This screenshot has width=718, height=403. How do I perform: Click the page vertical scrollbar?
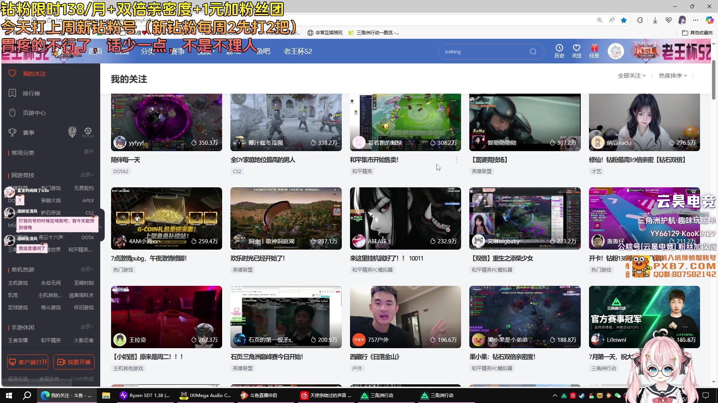714,80
